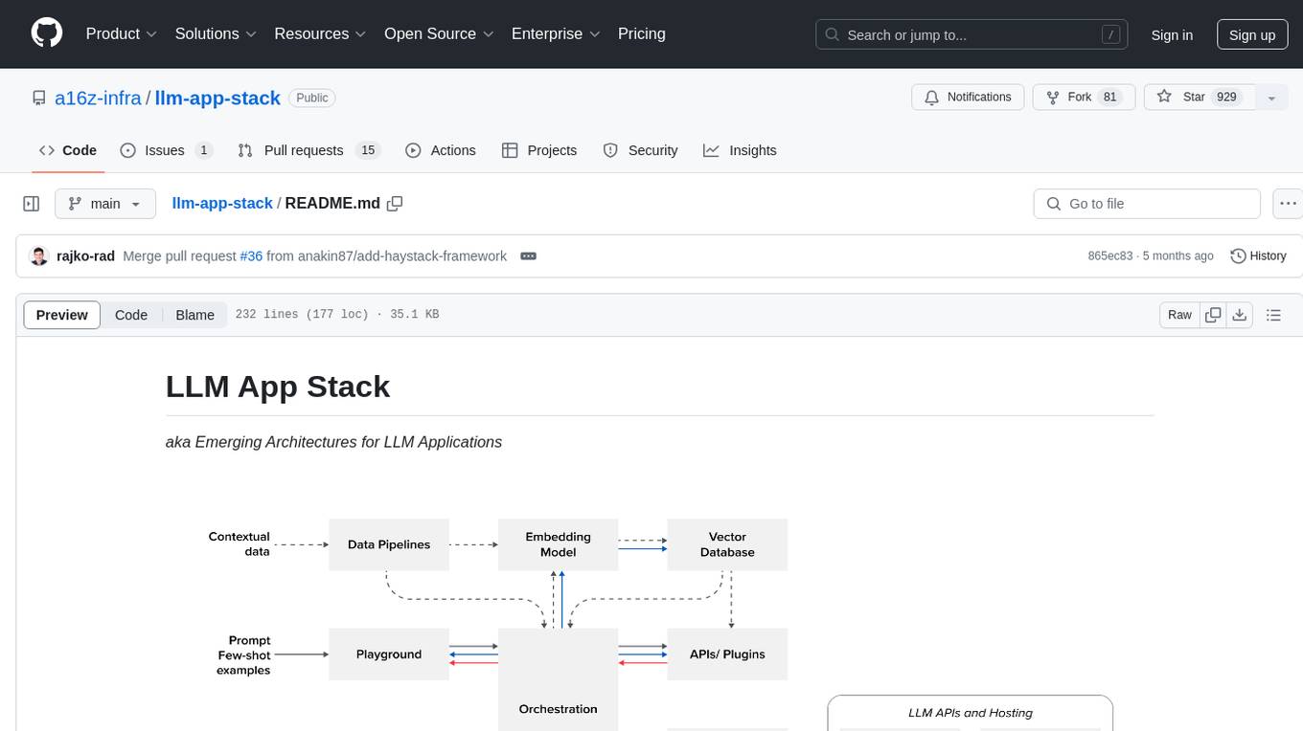Open pull request #36 link

coord(251,256)
